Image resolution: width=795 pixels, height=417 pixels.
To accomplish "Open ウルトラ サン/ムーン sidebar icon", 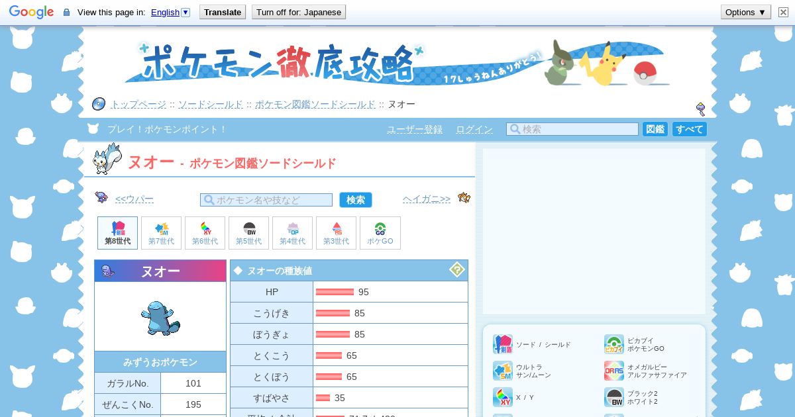I will point(503,371).
